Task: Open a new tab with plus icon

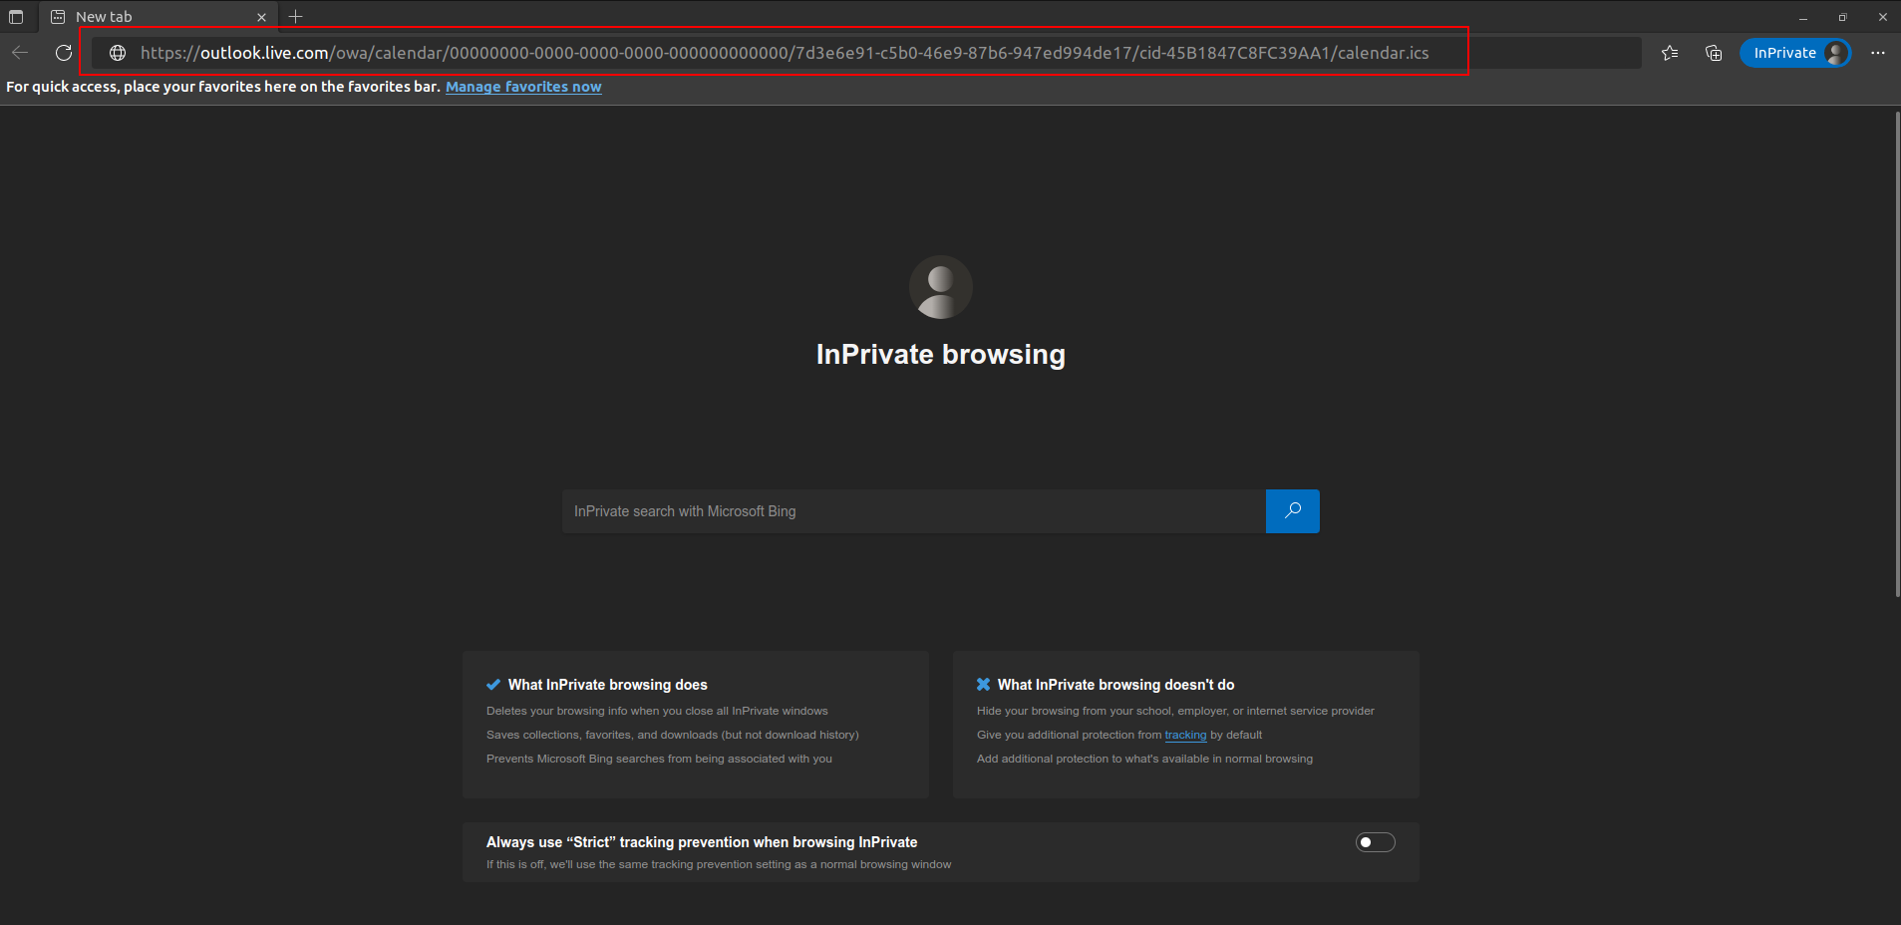Action: point(295,17)
